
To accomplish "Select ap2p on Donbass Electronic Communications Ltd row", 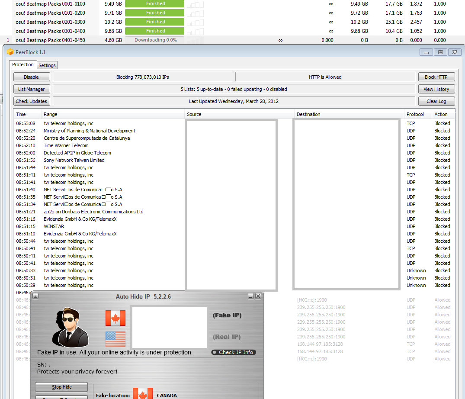I will 234,212.
